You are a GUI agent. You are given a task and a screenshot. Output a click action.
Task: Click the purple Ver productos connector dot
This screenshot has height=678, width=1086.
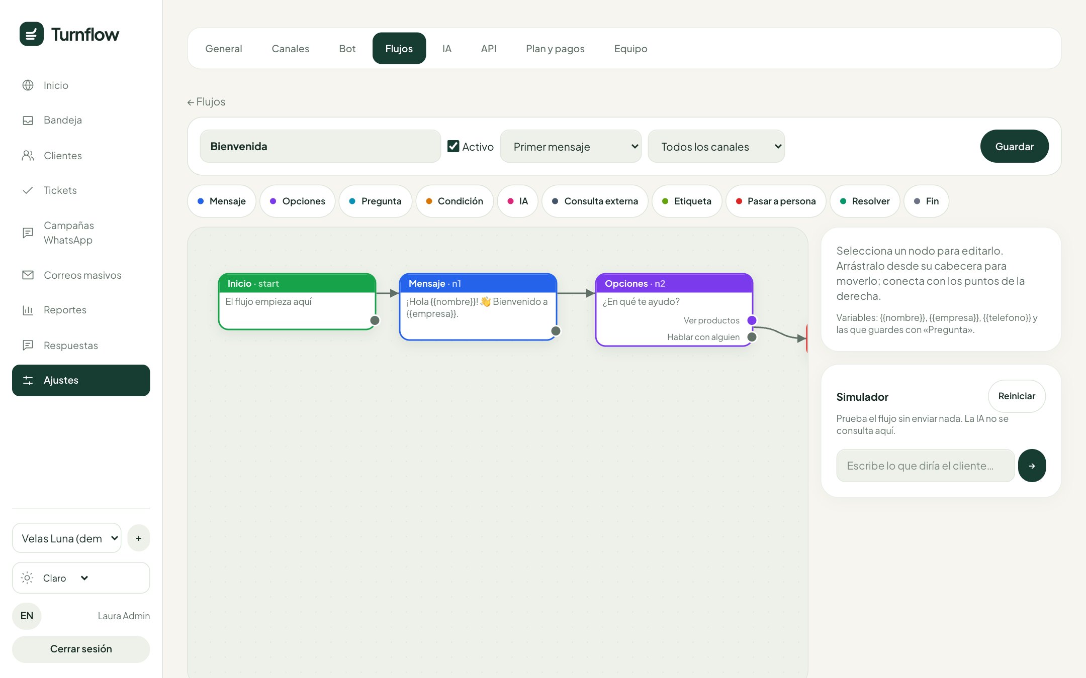pyautogui.click(x=752, y=320)
